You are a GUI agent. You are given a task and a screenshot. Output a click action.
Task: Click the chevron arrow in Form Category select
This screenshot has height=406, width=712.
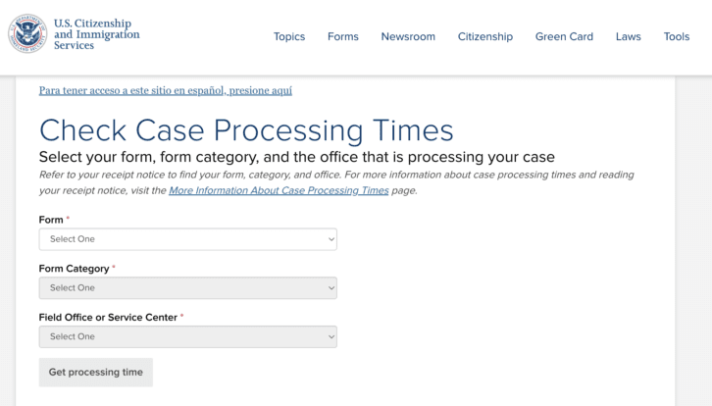pos(331,288)
